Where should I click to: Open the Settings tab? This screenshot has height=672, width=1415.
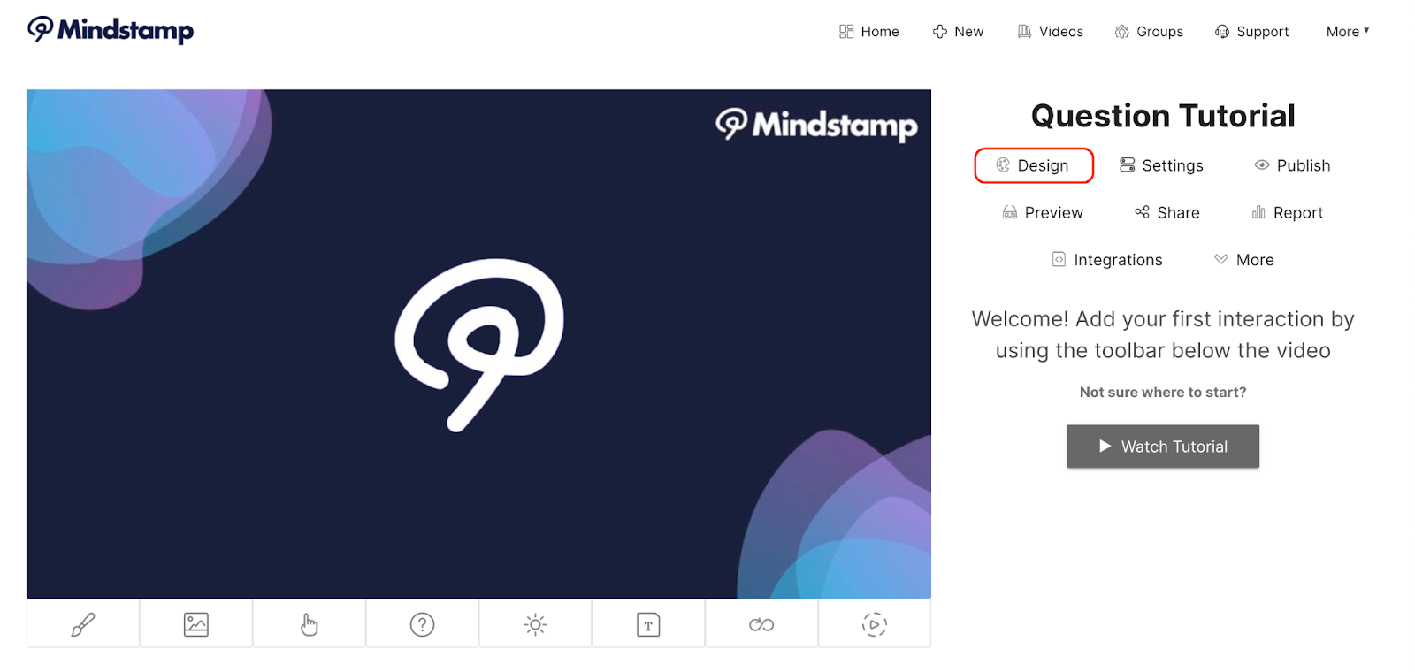click(x=1161, y=165)
